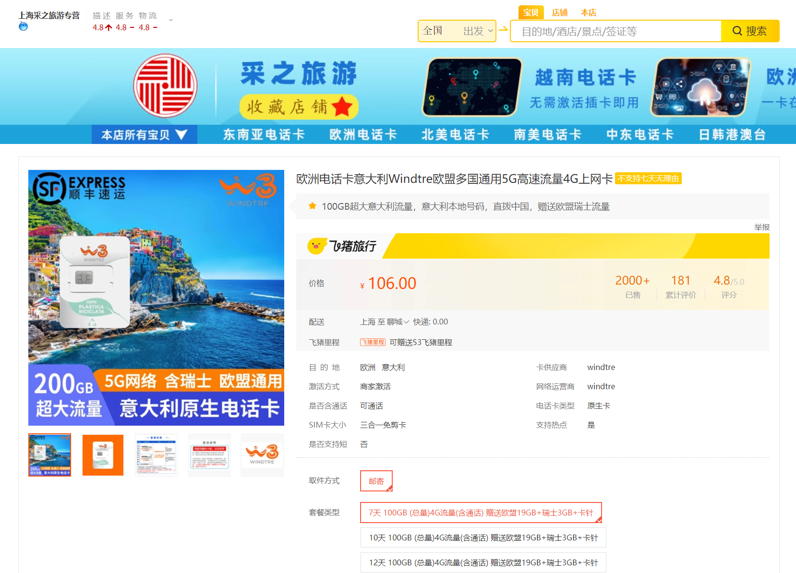Select the 12天 100GB plan option
This screenshot has width=796, height=573.
coord(483,562)
